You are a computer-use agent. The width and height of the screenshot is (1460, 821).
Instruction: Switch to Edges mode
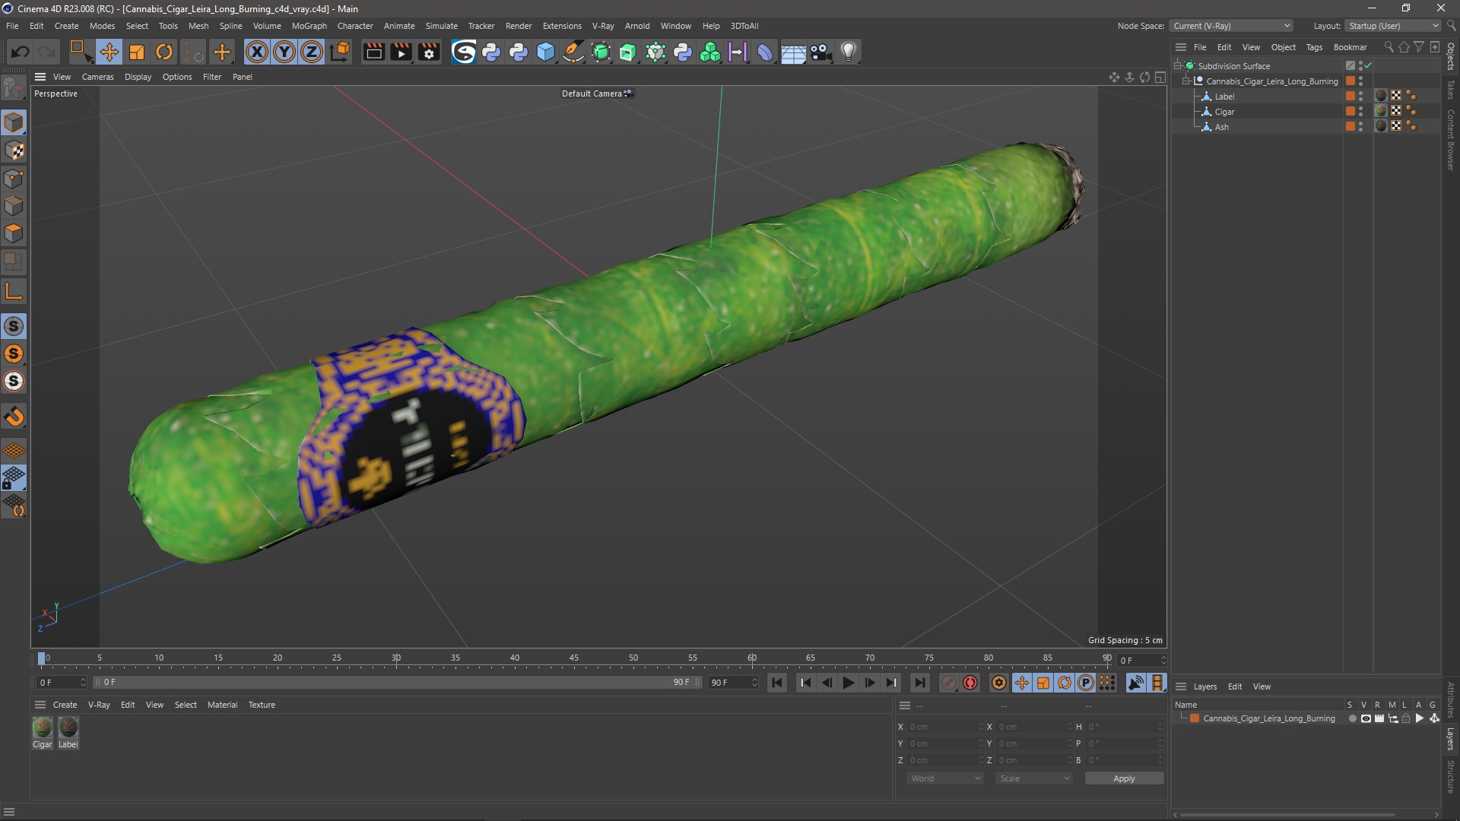[14, 206]
